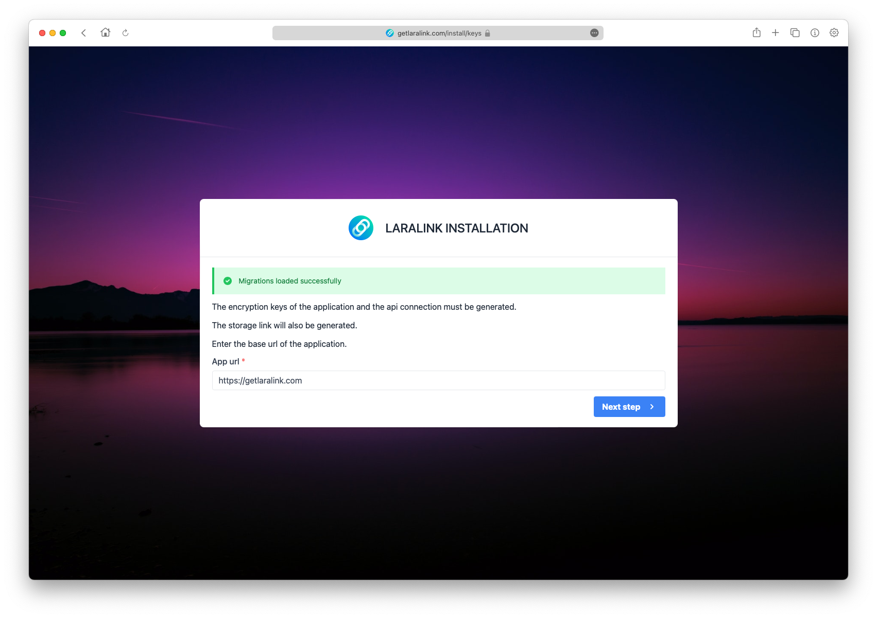877x618 pixels.
Task: Select the getlaralink.com/install/keys address text
Action: tap(439, 34)
